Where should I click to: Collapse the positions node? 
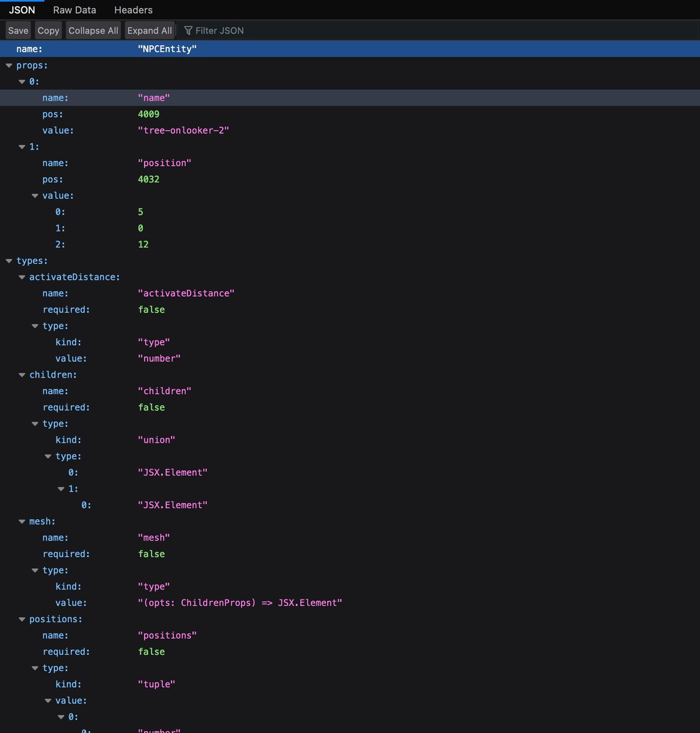click(x=22, y=619)
